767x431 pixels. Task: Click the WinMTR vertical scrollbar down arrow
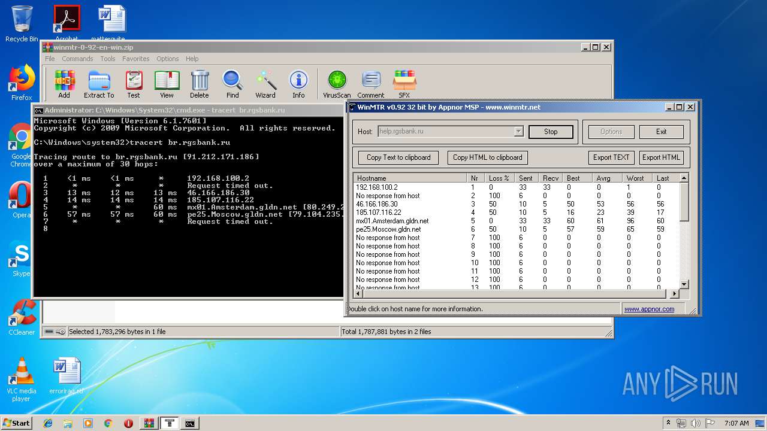(684, 284)
